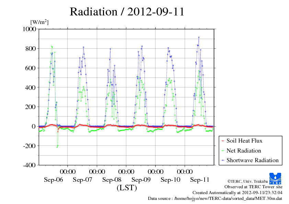Click the y-axis value '600'

pyautogui.click(x=31, y=68)
